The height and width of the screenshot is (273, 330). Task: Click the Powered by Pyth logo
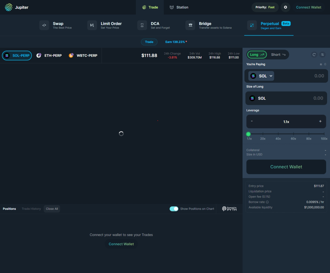(229, 209)
